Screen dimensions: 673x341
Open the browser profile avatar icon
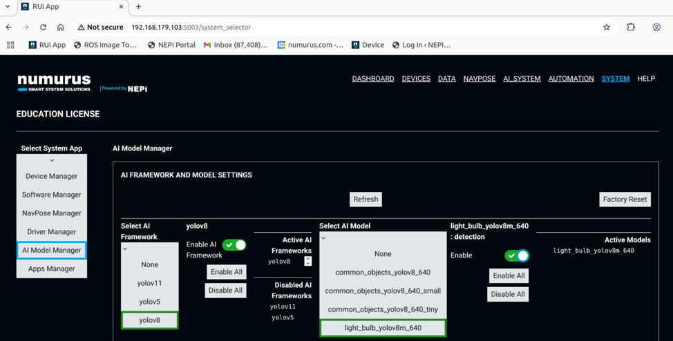click(656, 28)
